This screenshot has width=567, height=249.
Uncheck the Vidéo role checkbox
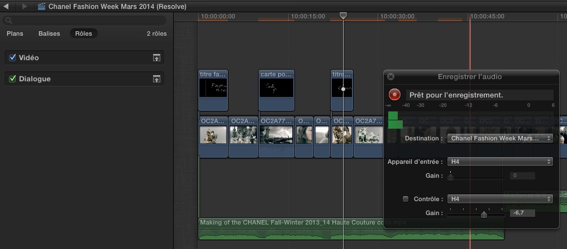tap(13, 57)
